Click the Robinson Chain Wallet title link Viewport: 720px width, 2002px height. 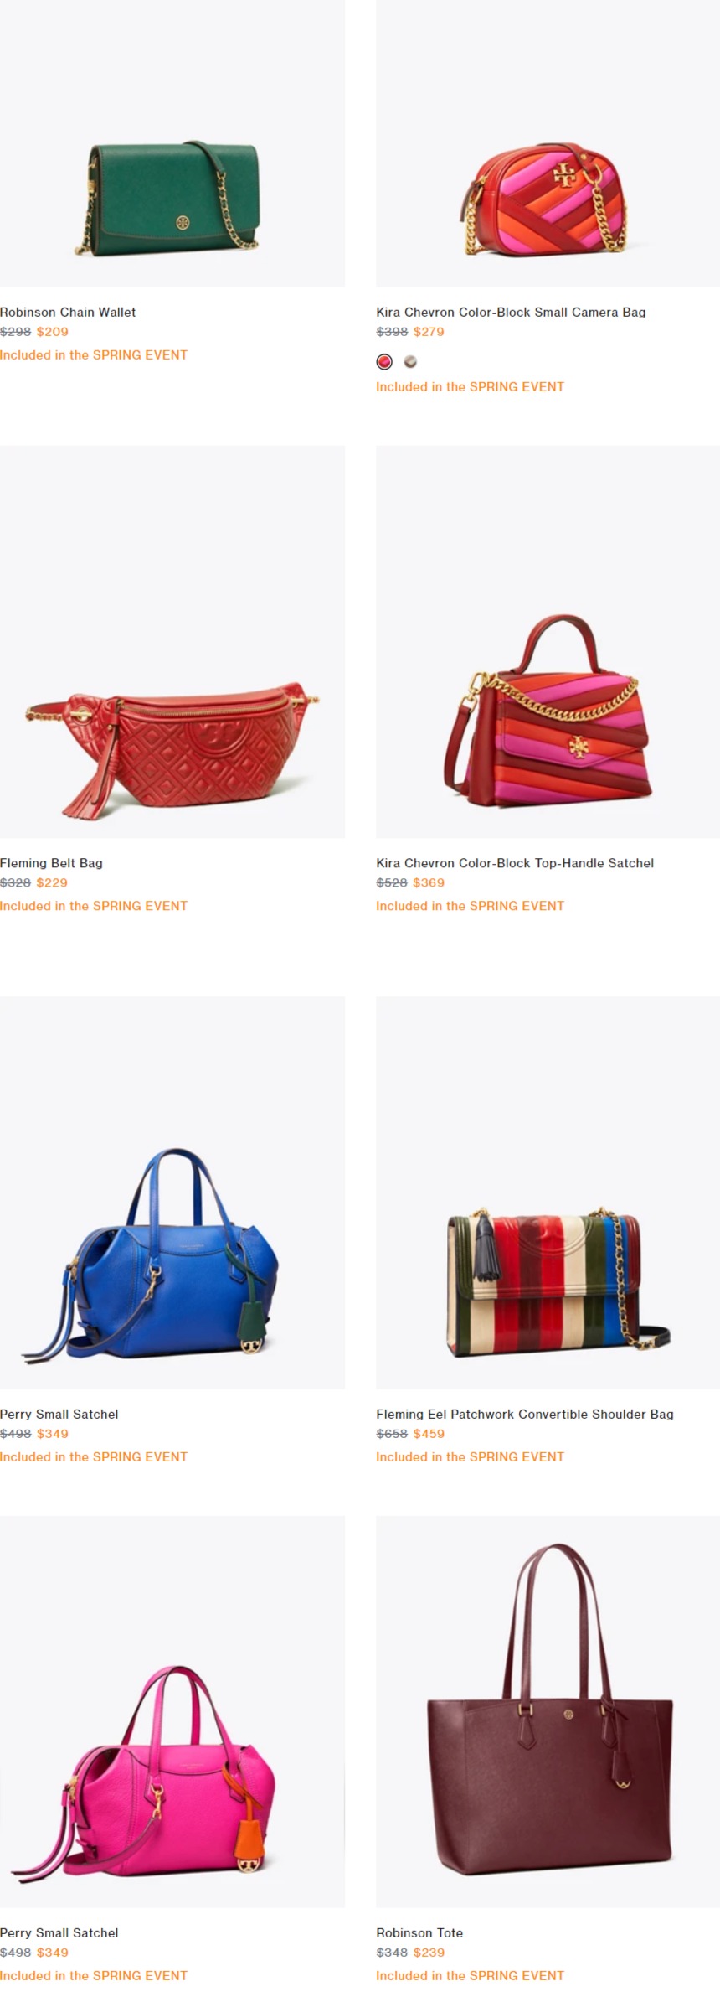pyautogui.click(x=68, y=312)
